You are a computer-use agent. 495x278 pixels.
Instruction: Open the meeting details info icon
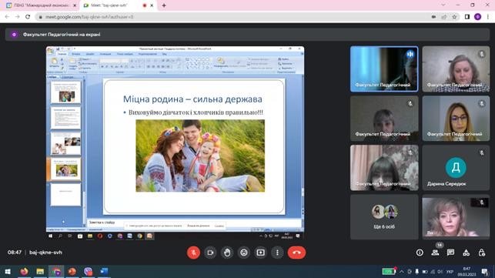pyautogui.click(x=420, y=253)
